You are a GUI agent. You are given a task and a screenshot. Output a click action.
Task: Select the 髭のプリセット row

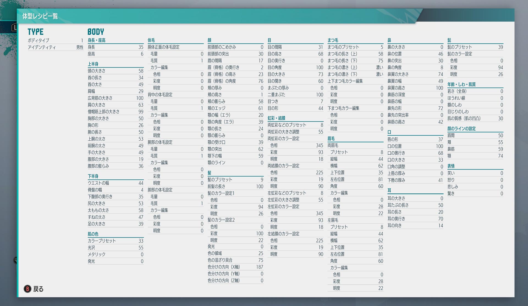click(x=475, y=47)
